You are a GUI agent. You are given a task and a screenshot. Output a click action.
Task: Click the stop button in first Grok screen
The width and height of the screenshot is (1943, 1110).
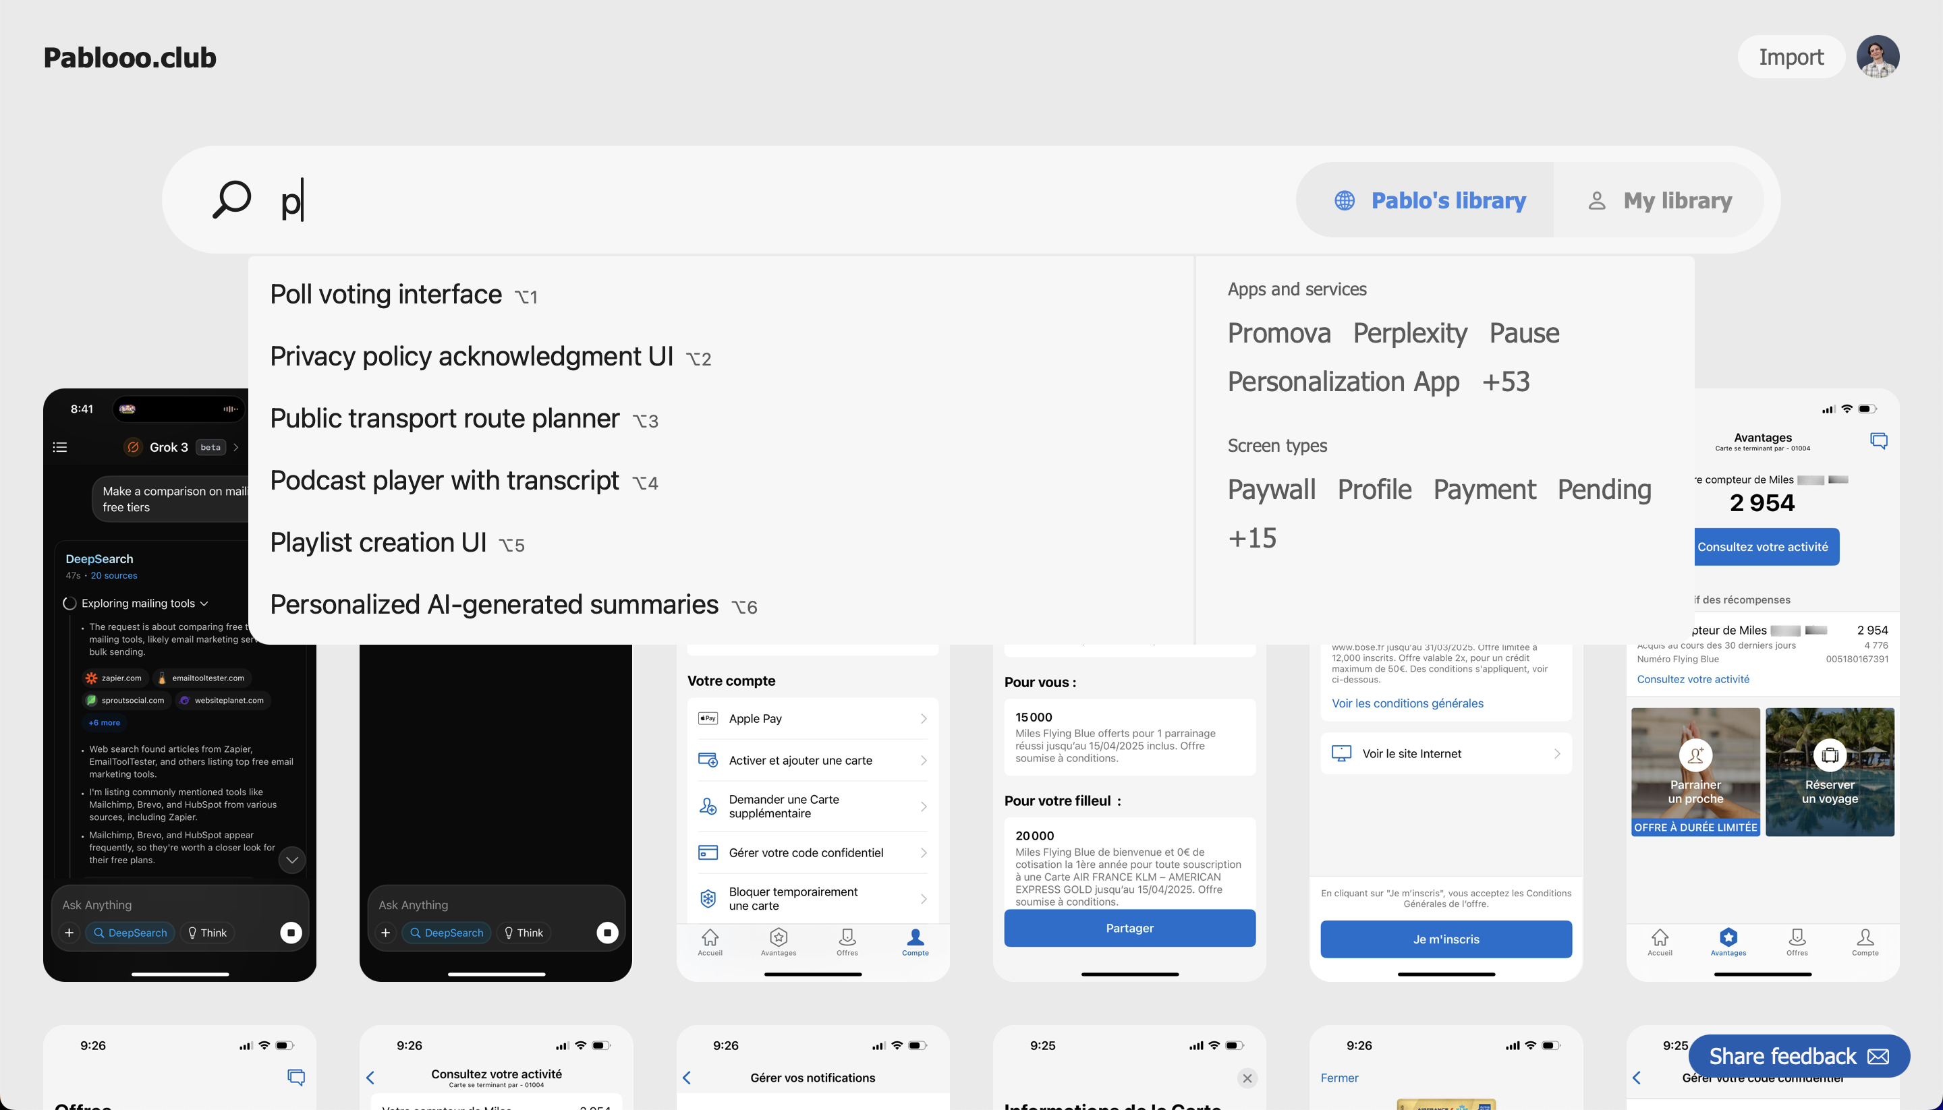(291, 933)
